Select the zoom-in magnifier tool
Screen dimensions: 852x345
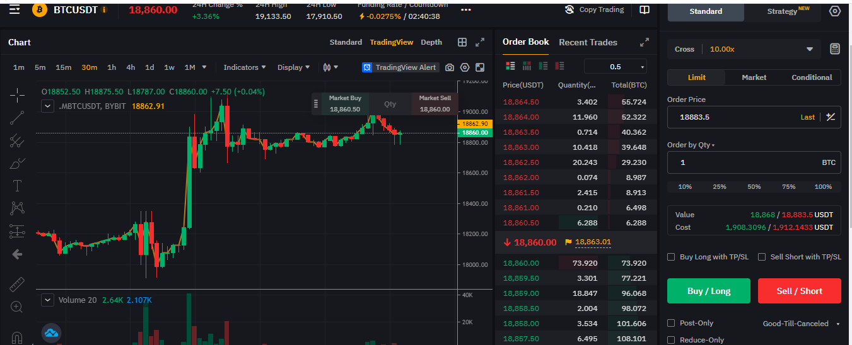17,307
